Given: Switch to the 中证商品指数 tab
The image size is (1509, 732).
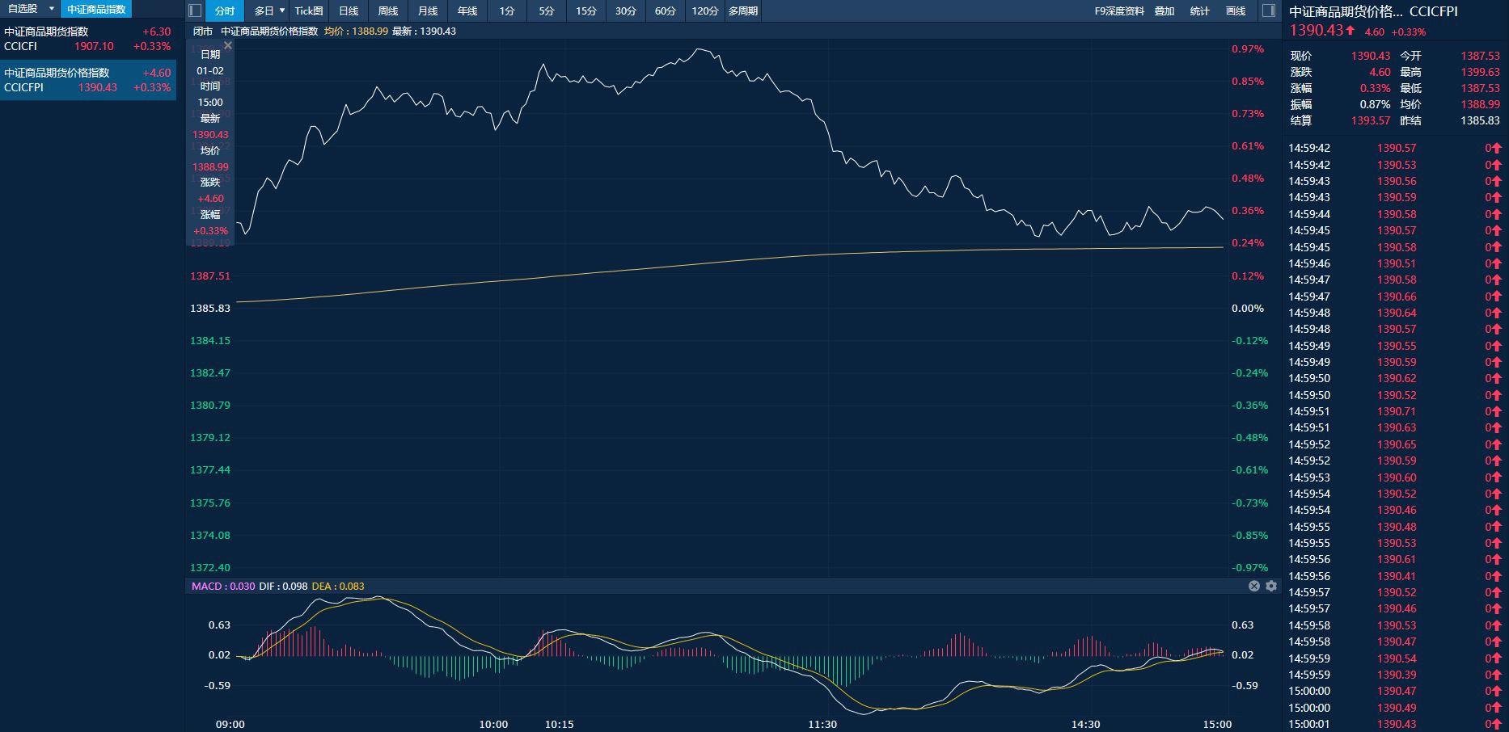Looking at the screenshot, I should click(x=96, y=9).
